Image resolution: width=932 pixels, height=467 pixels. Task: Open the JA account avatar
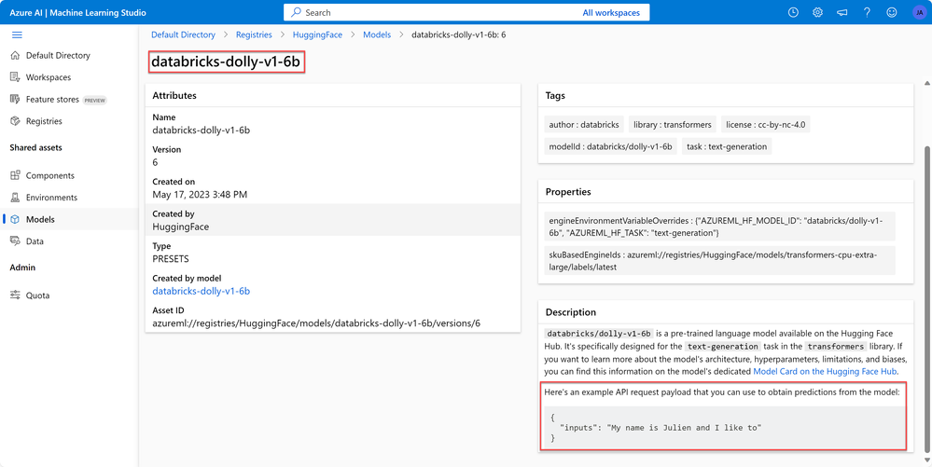tap(919, 12)
